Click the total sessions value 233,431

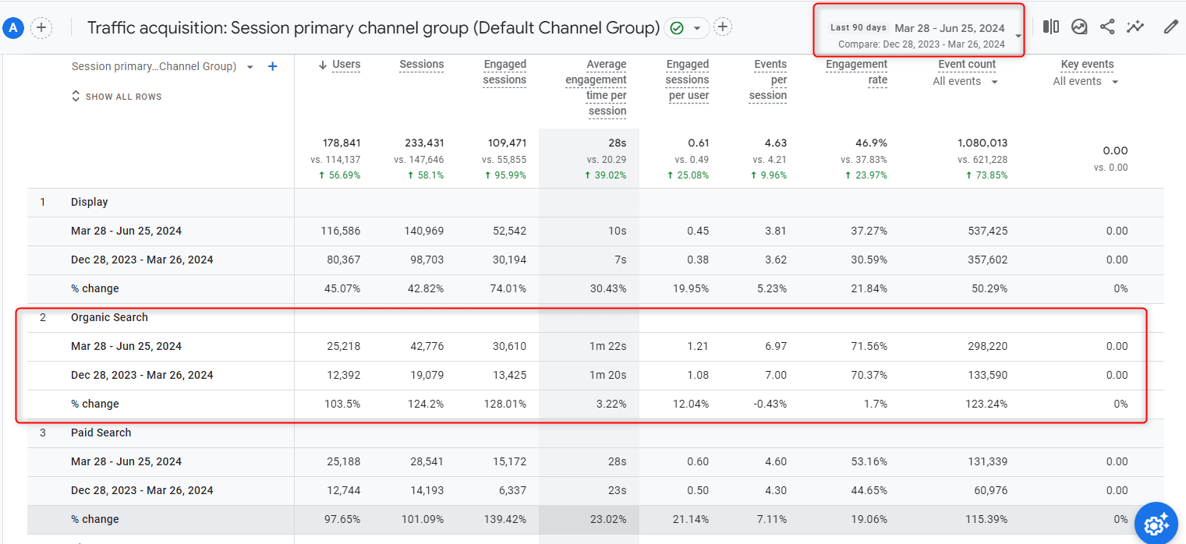pyautogui.click(x=424, y=143)
